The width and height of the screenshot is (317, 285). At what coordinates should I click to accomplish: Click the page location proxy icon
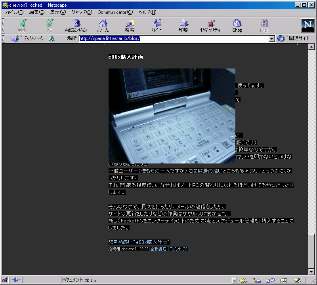(x=52, y=38)
